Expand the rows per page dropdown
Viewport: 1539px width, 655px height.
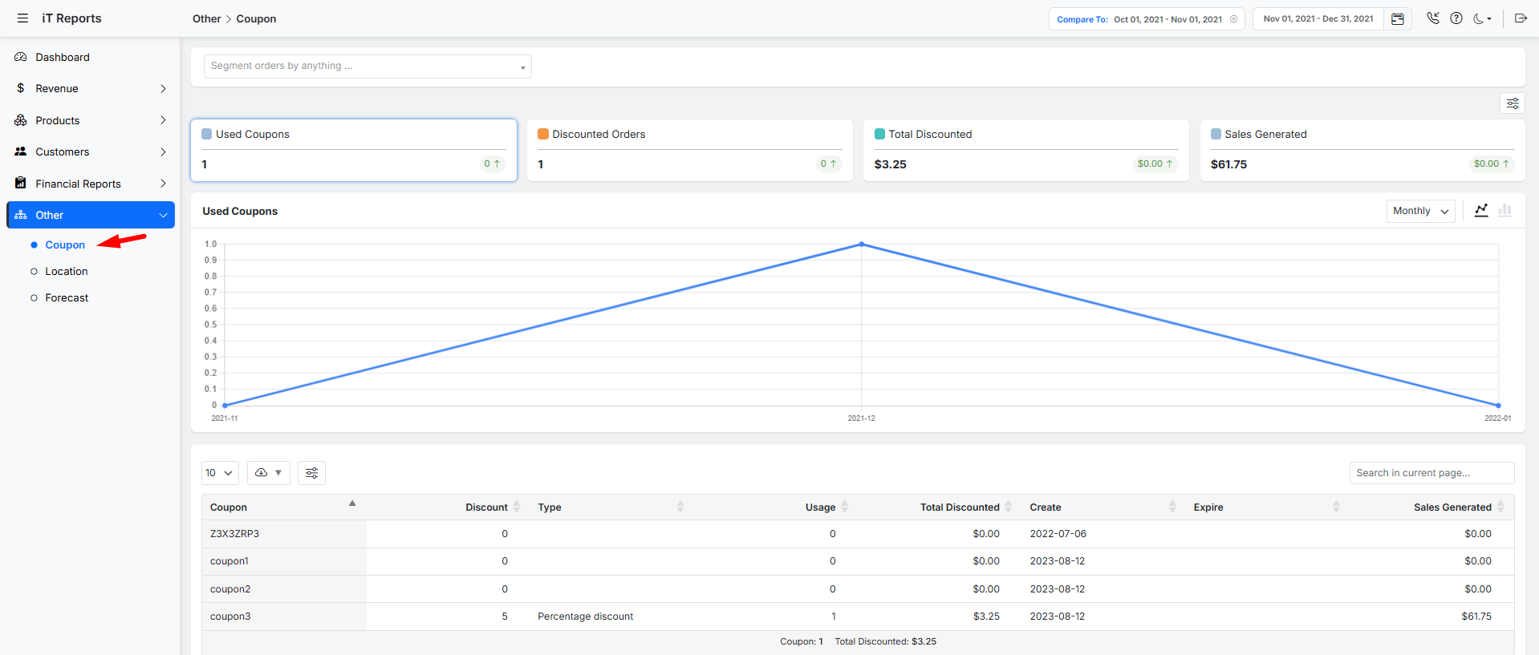pos(219,473)
